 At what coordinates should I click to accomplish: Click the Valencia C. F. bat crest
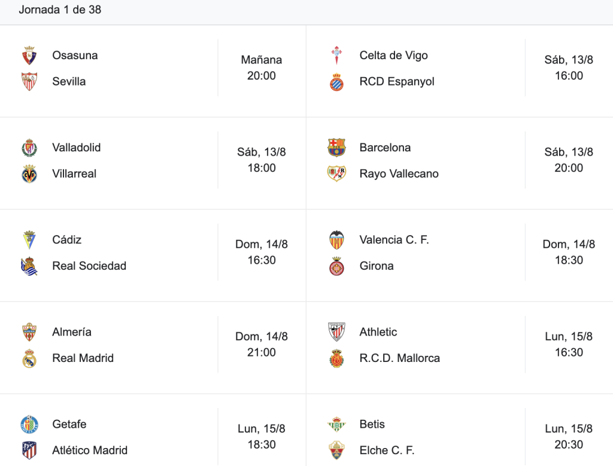336,240
